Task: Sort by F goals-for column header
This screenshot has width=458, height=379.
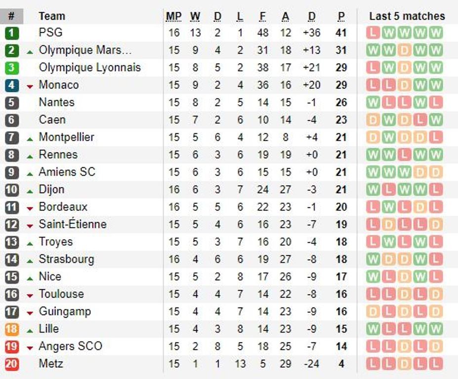Action: pyautogui.click(x=262, y=16)
